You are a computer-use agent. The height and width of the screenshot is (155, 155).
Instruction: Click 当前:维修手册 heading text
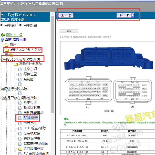(x=15, y=39)
